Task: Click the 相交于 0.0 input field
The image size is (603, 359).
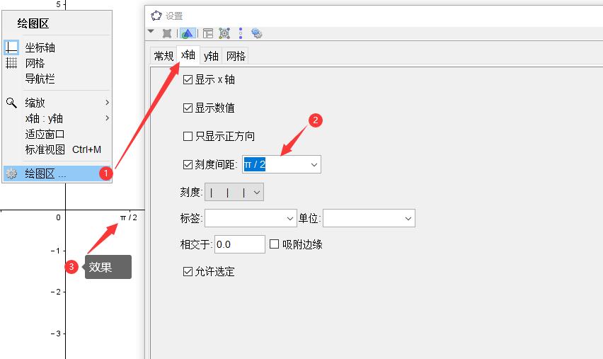Action: pyautogui.click(x=240, y=244)
